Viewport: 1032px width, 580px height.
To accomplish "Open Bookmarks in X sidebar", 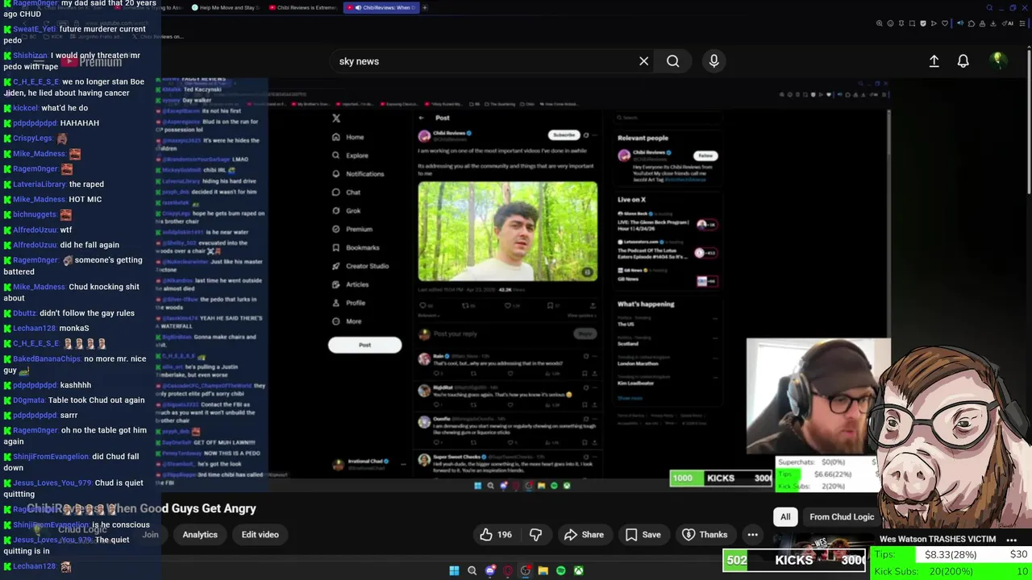I will pyautogui.click(x=356, y=247).
